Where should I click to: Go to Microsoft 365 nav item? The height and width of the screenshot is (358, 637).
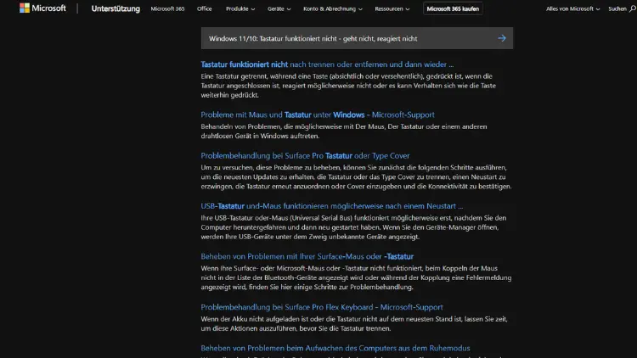tap(166, 8)
